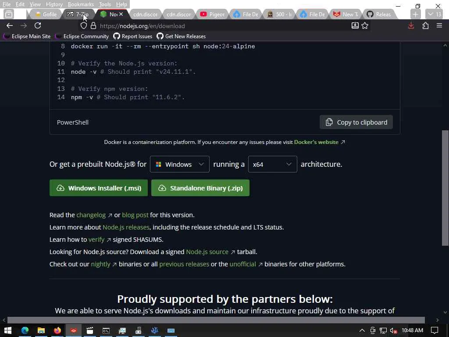Switch to the 500 error tab

click(279, 14)
